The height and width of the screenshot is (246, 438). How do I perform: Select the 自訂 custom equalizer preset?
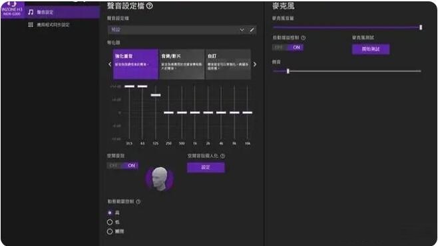228,64
